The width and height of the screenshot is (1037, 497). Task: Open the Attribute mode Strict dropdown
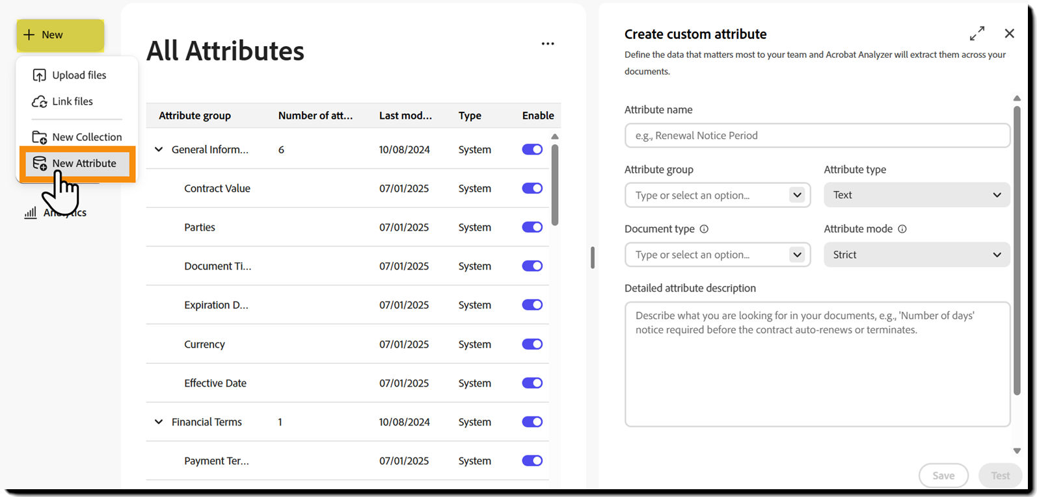pyautogui.click(x=917, y=255)
